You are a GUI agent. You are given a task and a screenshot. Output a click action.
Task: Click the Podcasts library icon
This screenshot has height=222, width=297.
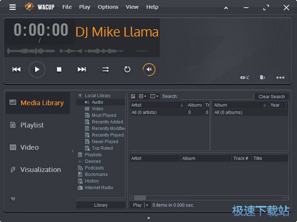coord(80,168)
